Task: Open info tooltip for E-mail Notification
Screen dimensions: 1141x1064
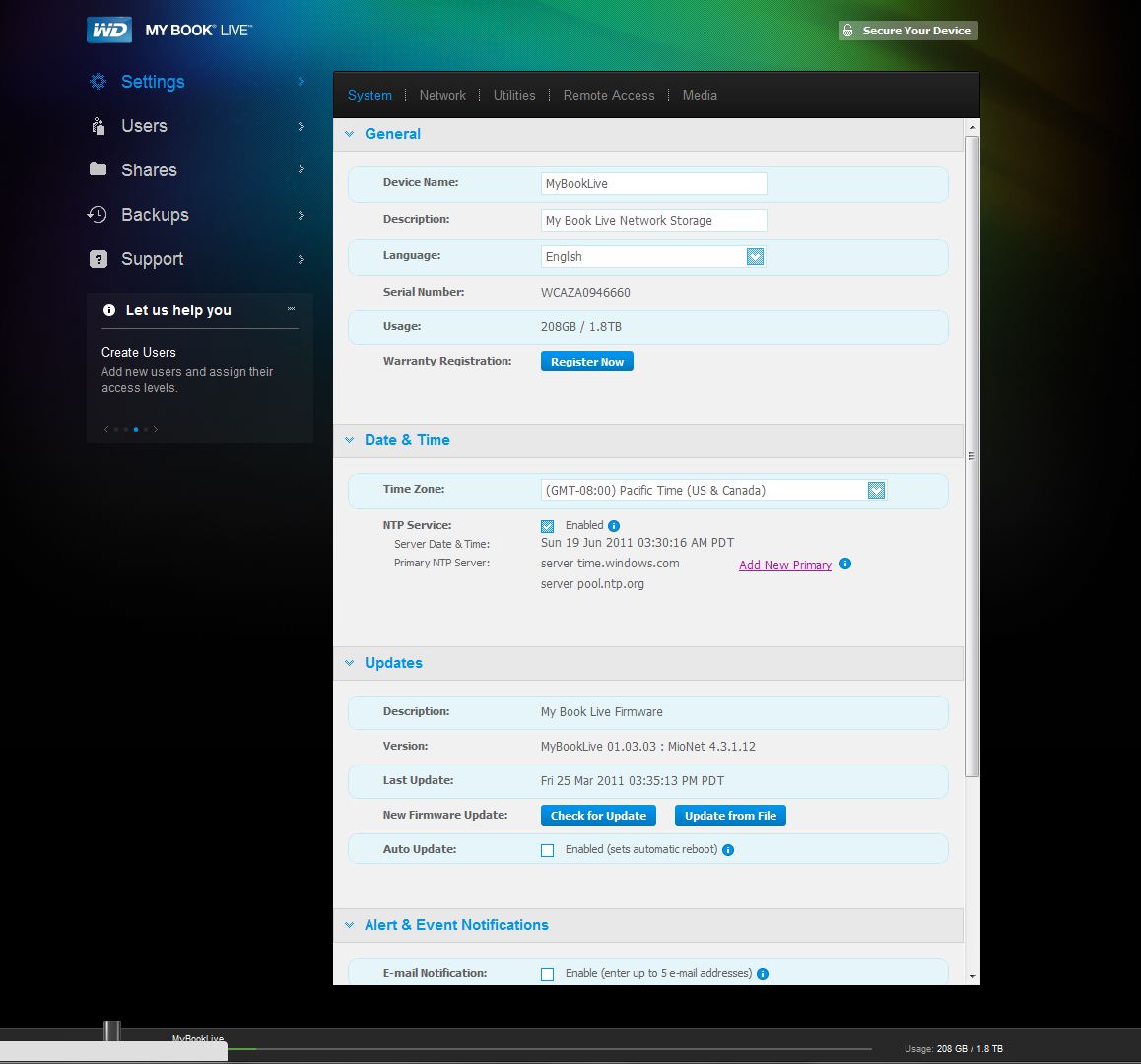Action: pyautogui.click(x=763, y=974)
